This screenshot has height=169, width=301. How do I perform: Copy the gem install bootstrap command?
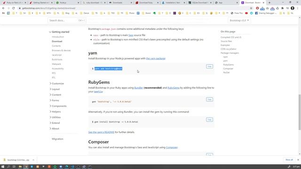209,120
